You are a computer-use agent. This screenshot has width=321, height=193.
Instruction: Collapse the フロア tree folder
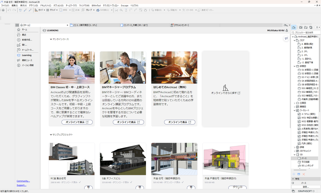click(295, 40)
